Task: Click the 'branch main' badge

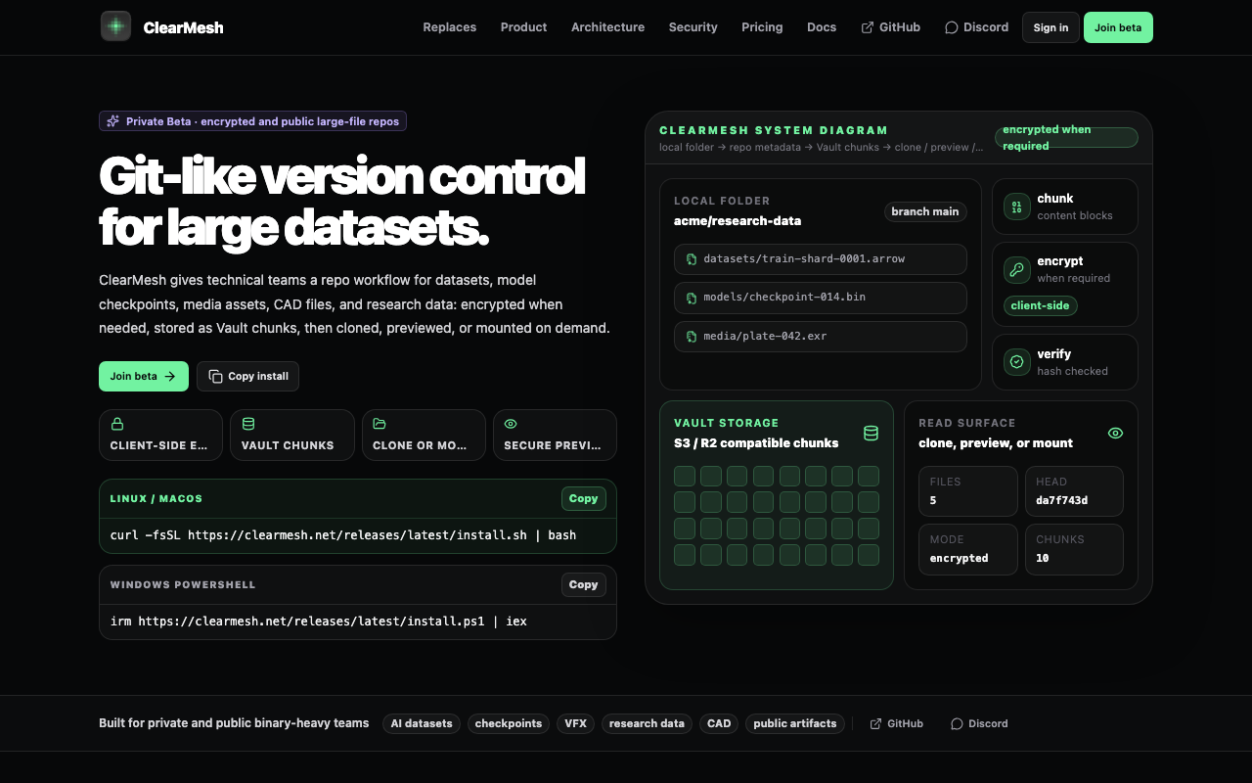Action: click(x=925, y=211)
